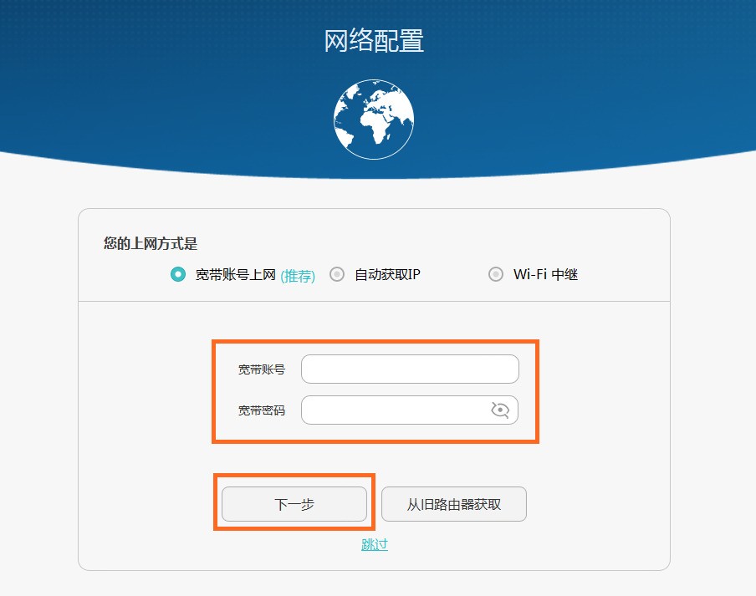Click the globe network icon
The width and height of the screenshot is (756, 596).
[374, 118]
